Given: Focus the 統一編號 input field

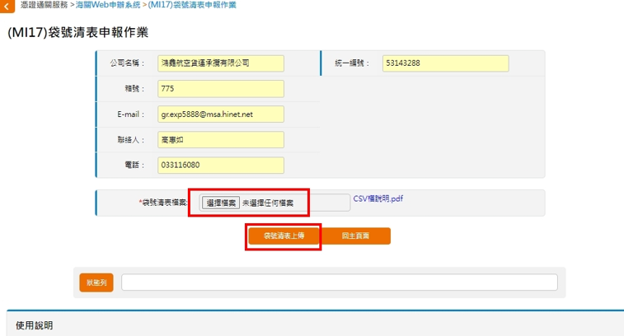Looking at the screenshot, I should (x=444, y=63).
